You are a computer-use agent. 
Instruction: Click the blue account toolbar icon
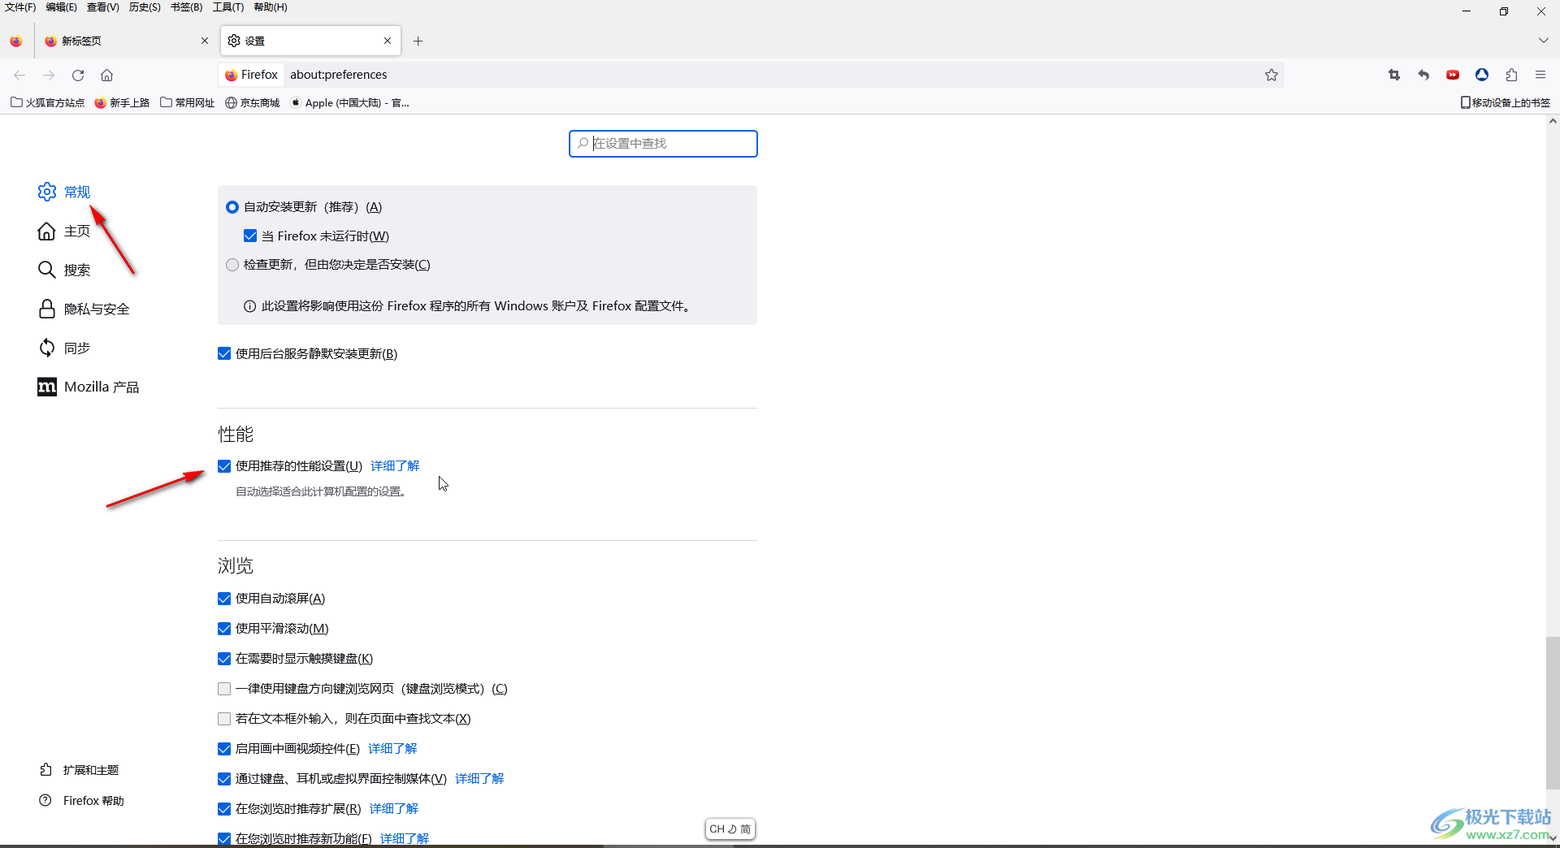pyautogui.click(x=1482, y=75)
